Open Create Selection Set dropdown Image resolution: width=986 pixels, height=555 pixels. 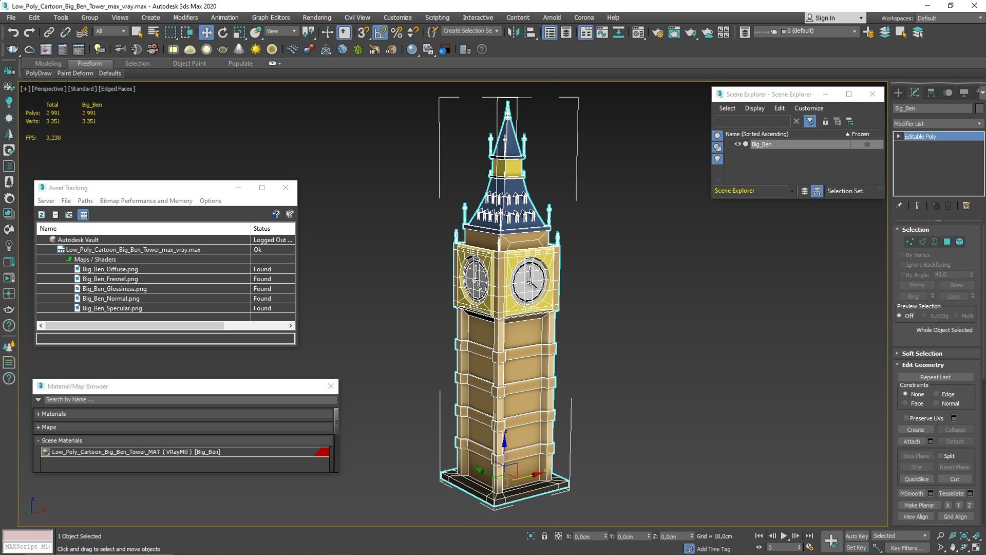[x=470, y=31]
